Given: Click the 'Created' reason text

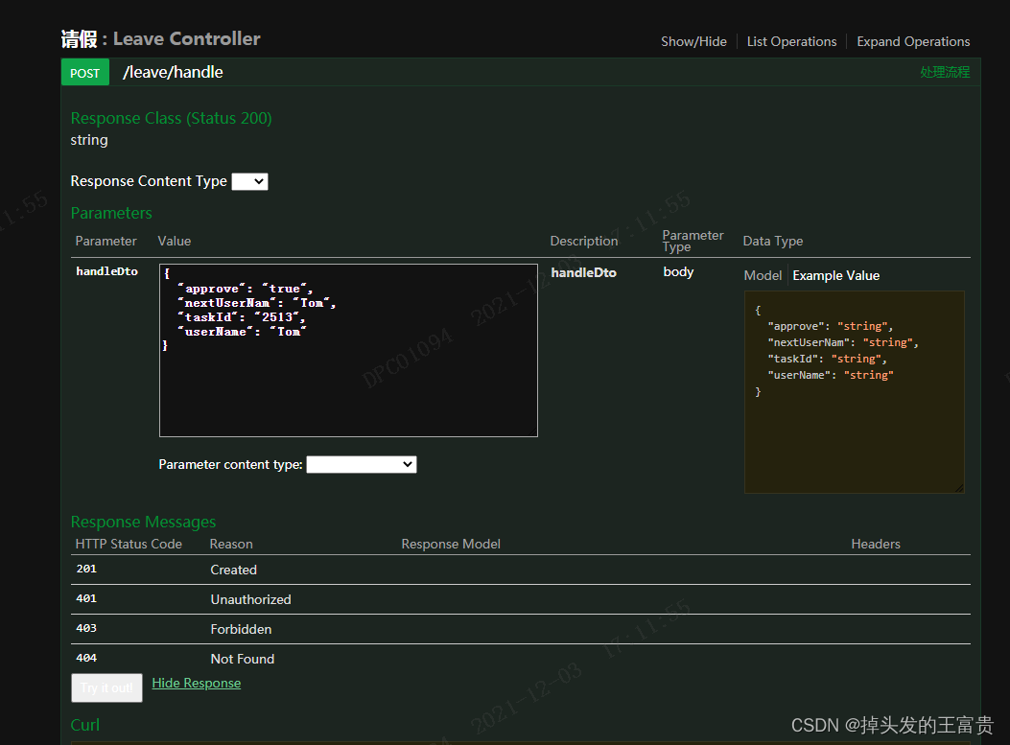Looking at the screenshot, I should tap(234, 570).
